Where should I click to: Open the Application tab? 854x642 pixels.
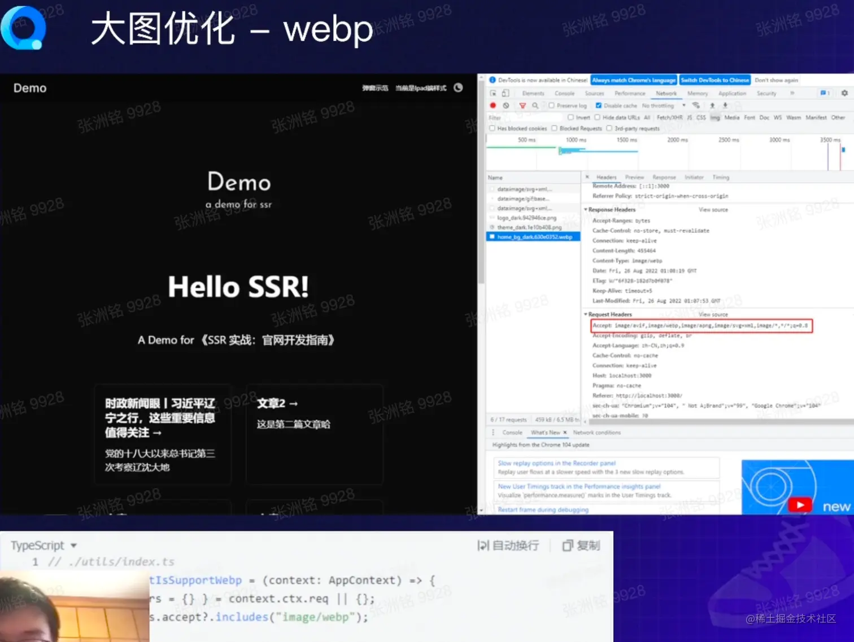(732, 93)
